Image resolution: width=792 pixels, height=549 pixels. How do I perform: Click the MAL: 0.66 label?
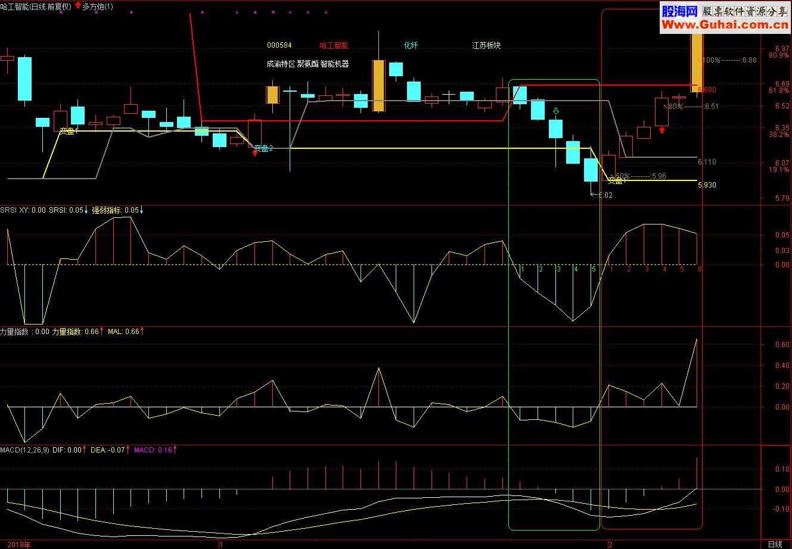pos(124,332)
